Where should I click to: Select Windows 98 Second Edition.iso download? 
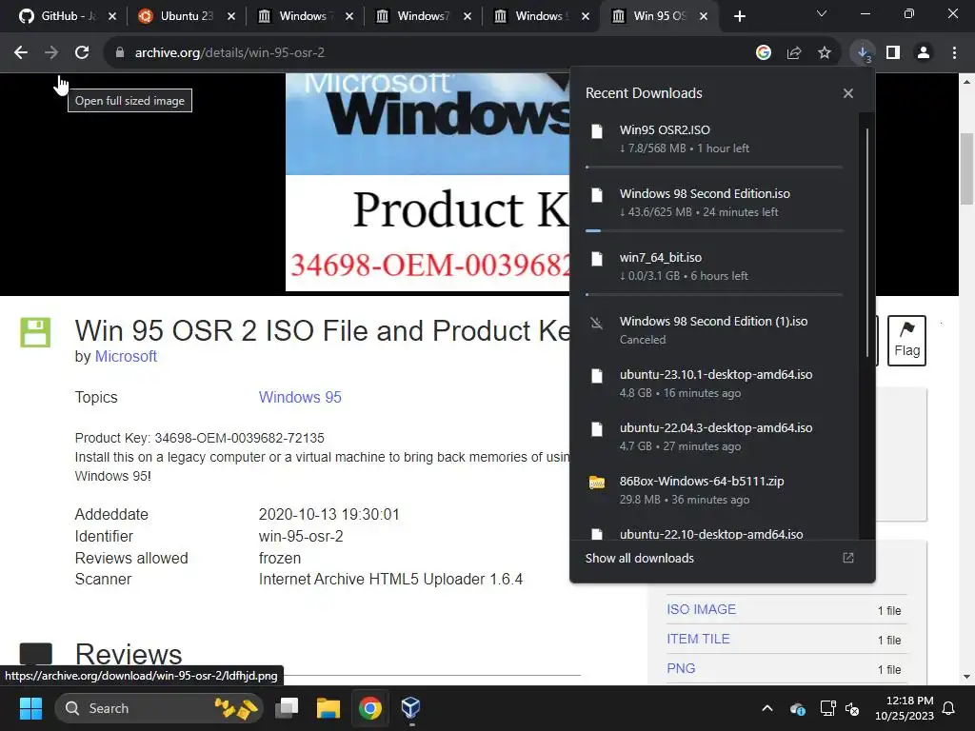tap(714, 203)
